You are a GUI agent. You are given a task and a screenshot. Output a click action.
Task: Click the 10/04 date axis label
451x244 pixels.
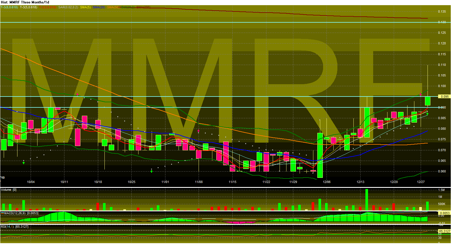tap(31, 182)
